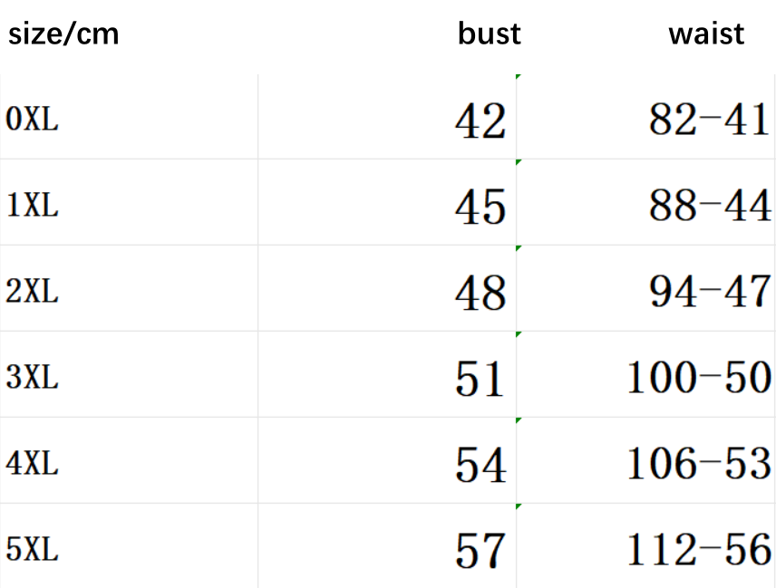
Task: Select the waist cell showing 112-56
Action: click(699, 549)
